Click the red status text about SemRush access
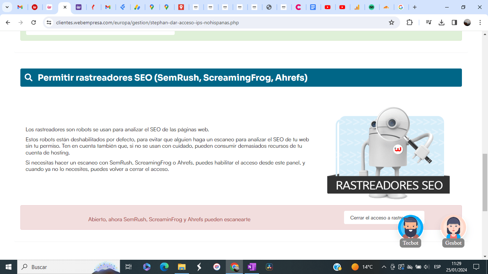Viewport: 488px width, 274px height. [169, 219]
